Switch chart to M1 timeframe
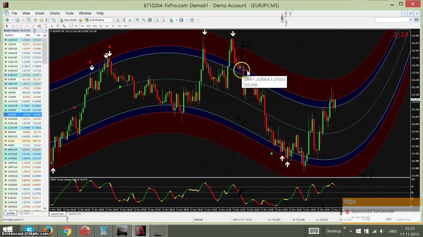Image resolution: width=423 pixels, height=237 pixels. coord(76,26)
